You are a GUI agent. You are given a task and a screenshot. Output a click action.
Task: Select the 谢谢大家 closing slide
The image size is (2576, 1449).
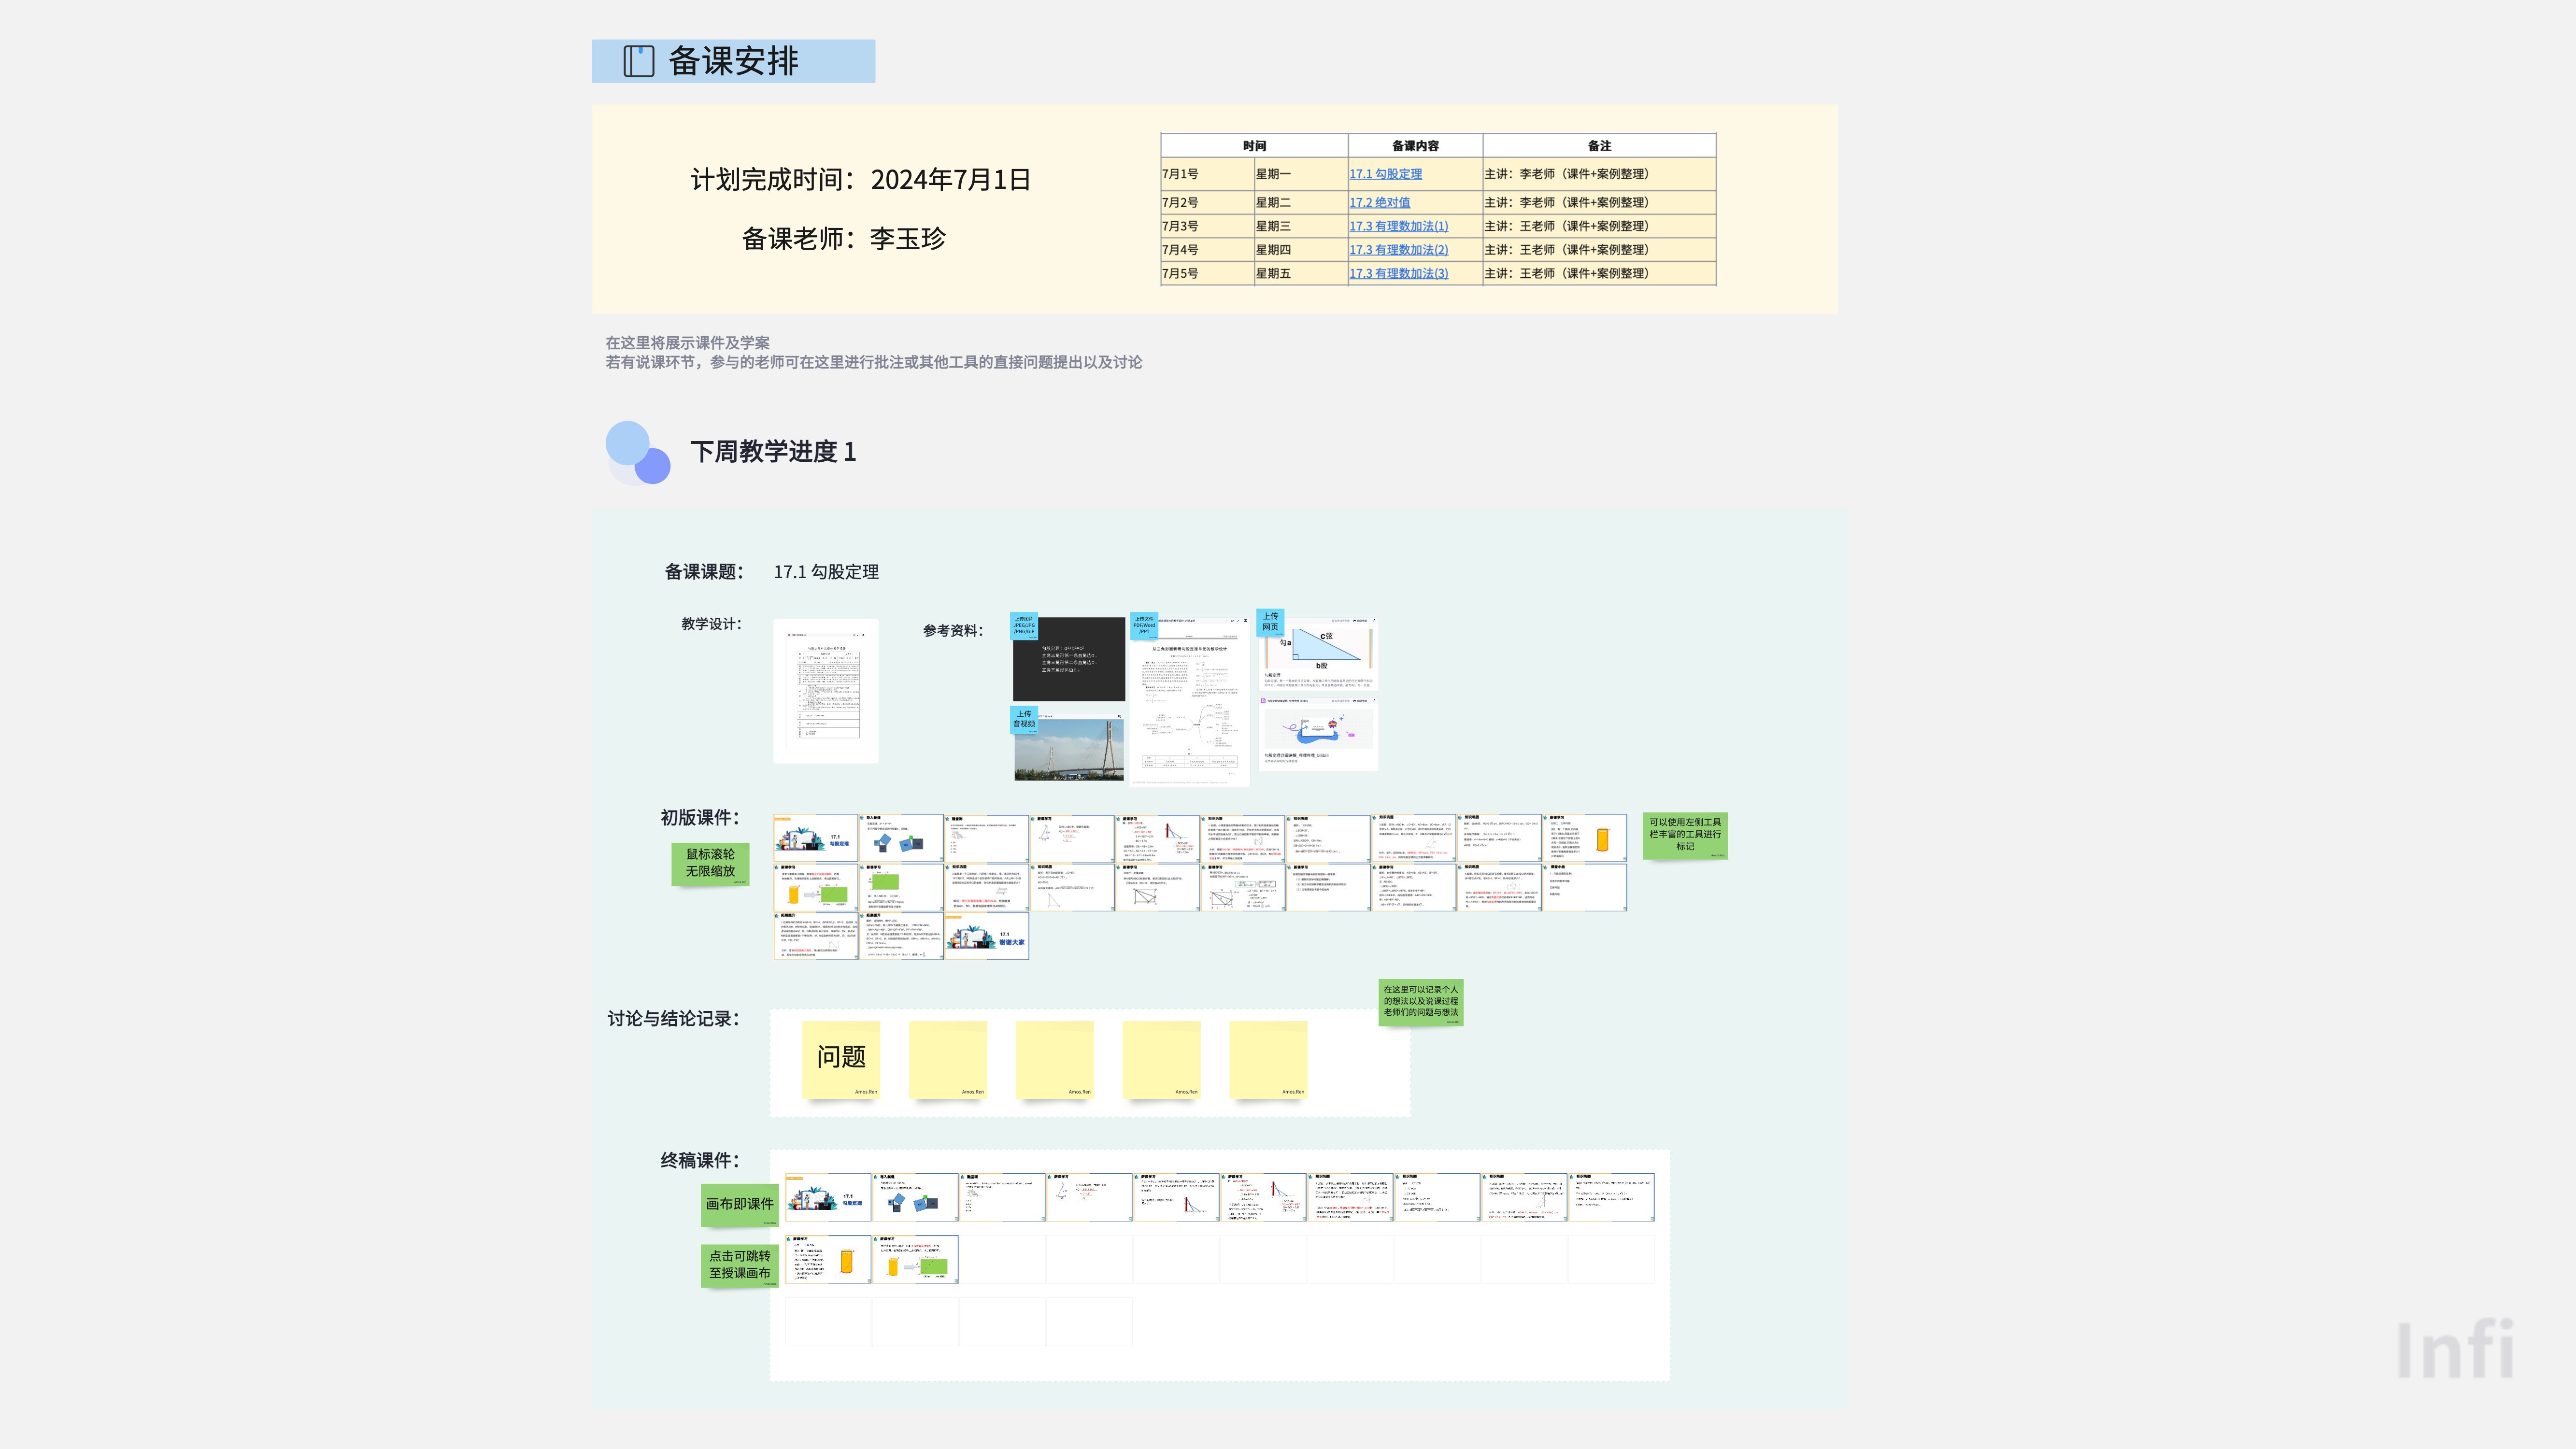[986, 936]
